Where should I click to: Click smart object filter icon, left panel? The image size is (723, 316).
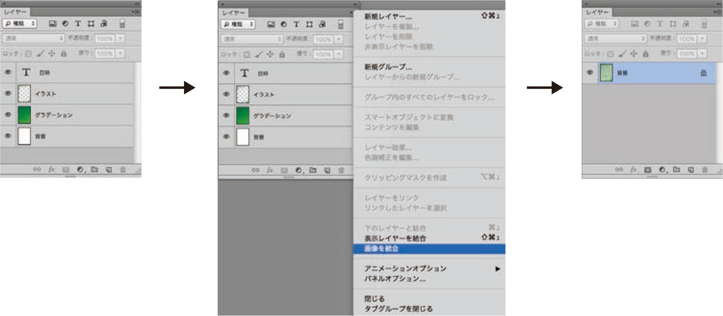tap(103, 23)
